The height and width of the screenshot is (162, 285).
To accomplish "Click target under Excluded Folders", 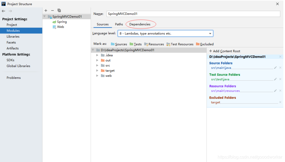I will point(216,102).
